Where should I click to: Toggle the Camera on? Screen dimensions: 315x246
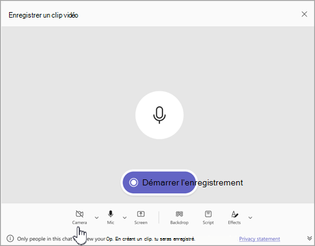(x=79, y=218)
